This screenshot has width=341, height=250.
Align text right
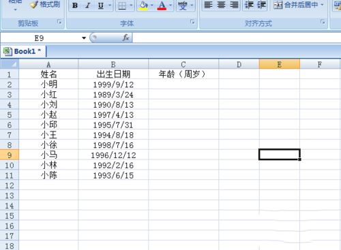[x=234, y=5]
